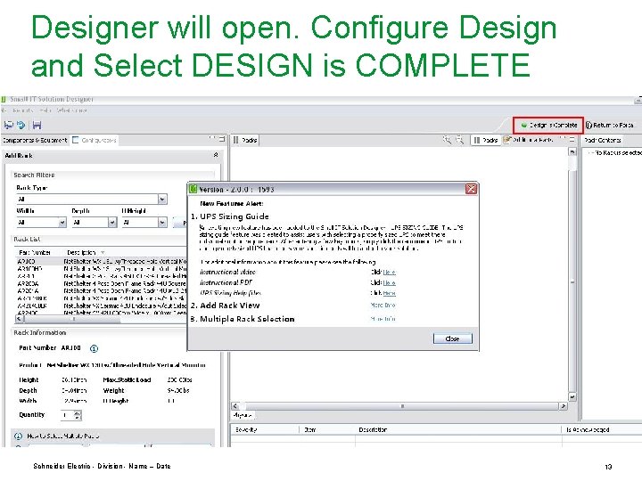Collapse the Add Rack section
The image size is (642, 481).
click(216, 155)
